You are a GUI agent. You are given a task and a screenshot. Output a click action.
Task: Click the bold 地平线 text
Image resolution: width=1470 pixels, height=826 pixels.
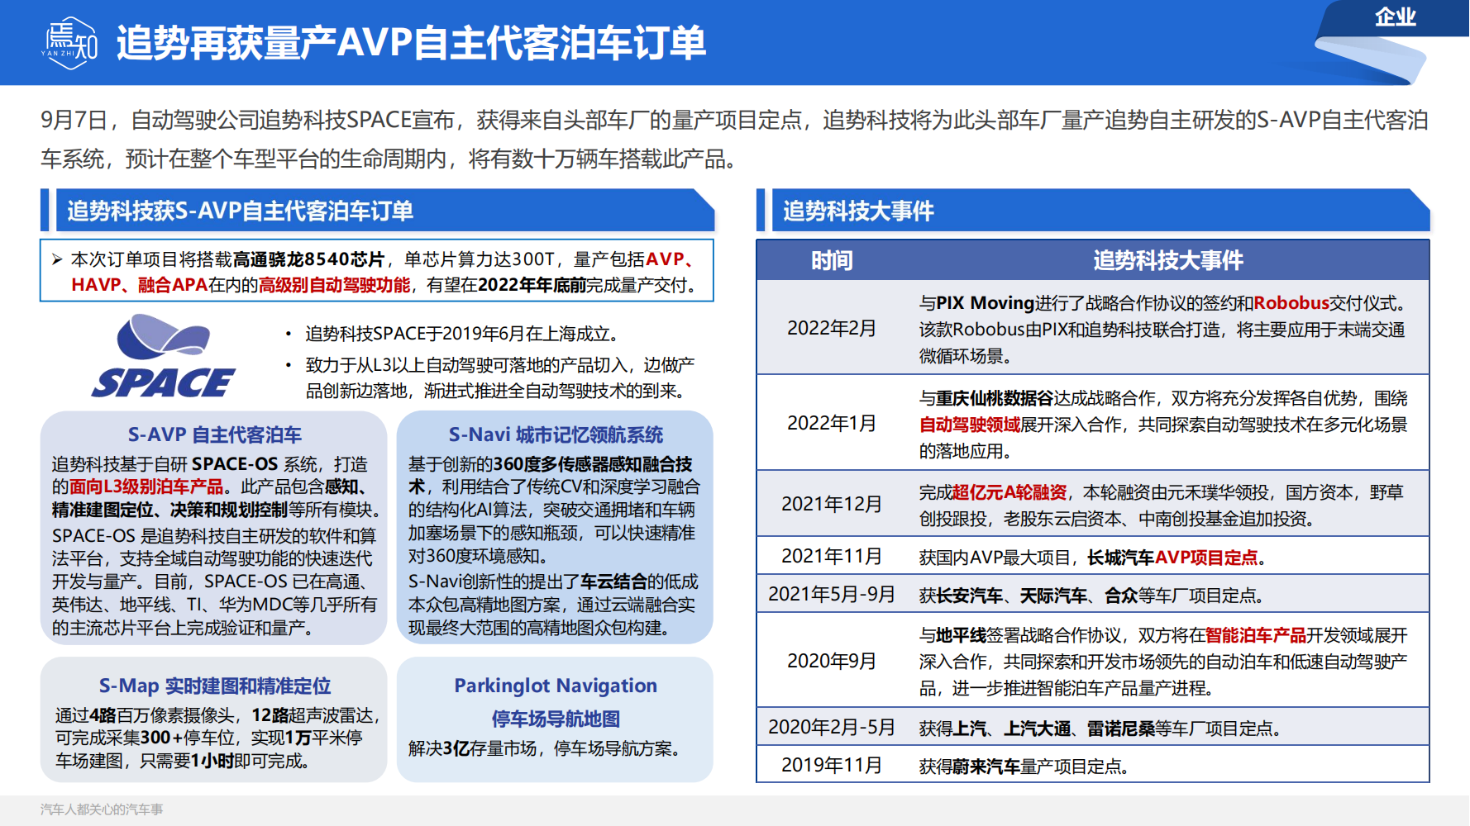(961, 635)
